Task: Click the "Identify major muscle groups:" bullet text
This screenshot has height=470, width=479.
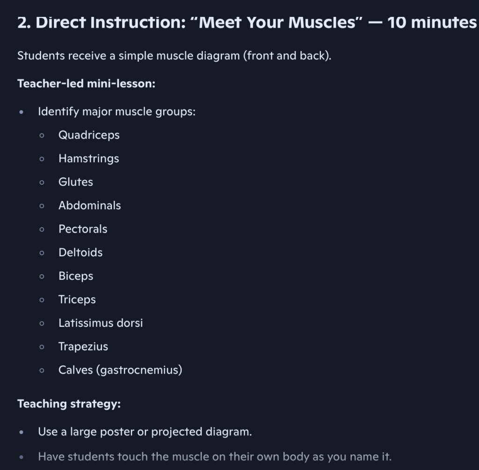Action: [x=116, y=112]
